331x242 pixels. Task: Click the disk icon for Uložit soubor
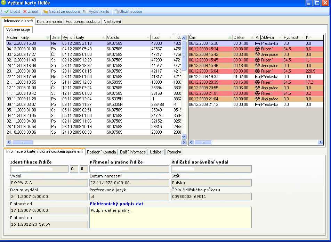tap(116, 11)
